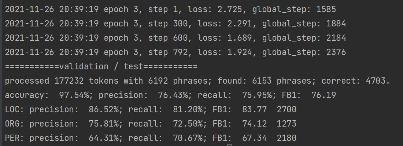The image size is (403, 146).
Task: Click the overall precision 76.43% value
Action: pyautogui.click(x=173, y=95)
